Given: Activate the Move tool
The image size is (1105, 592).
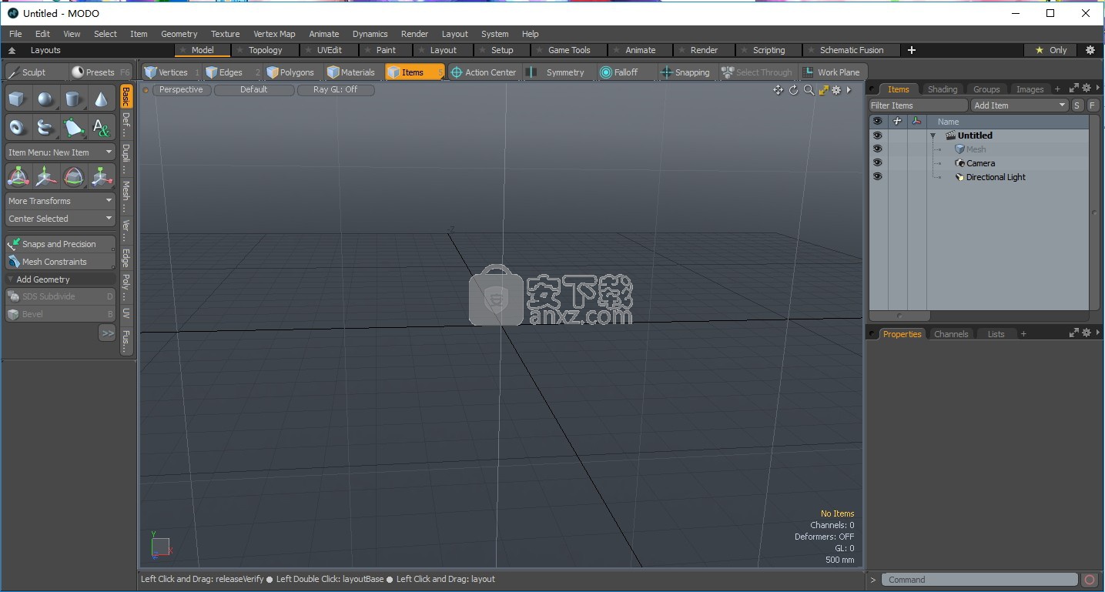Looking at the screenshot, I should (x=45, y=176).
